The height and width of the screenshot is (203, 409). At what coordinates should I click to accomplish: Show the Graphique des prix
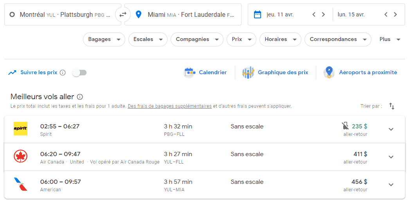coord(276,73)
